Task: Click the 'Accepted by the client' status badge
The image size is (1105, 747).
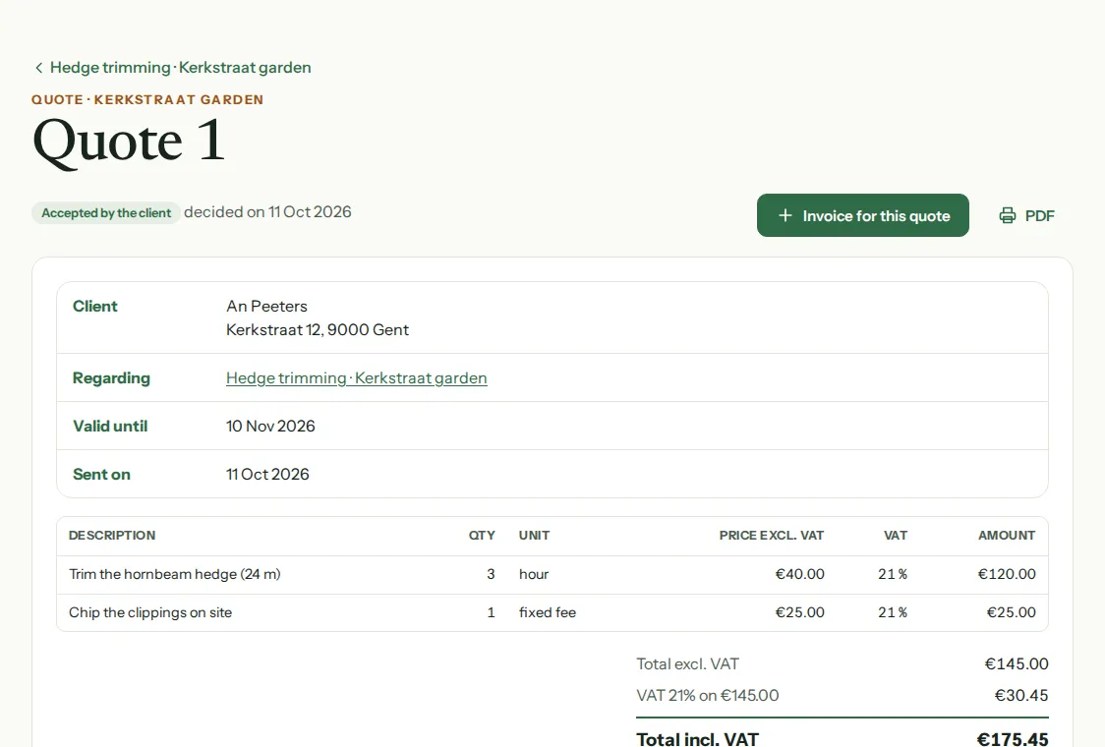Action: [106, 213]
